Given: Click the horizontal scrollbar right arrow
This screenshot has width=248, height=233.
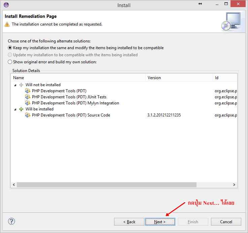Looking at the screenshot, I should (x=234, y=185).
